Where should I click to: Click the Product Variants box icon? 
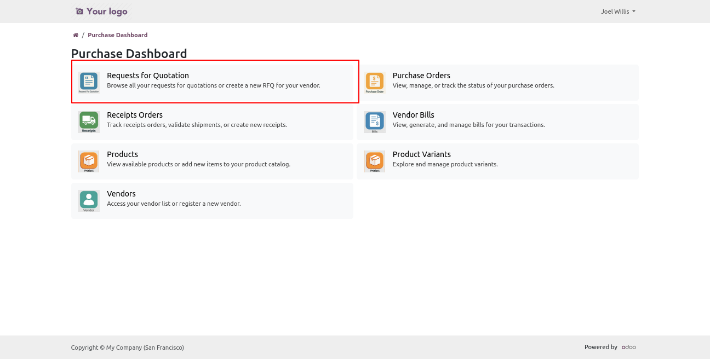point(375,161)
